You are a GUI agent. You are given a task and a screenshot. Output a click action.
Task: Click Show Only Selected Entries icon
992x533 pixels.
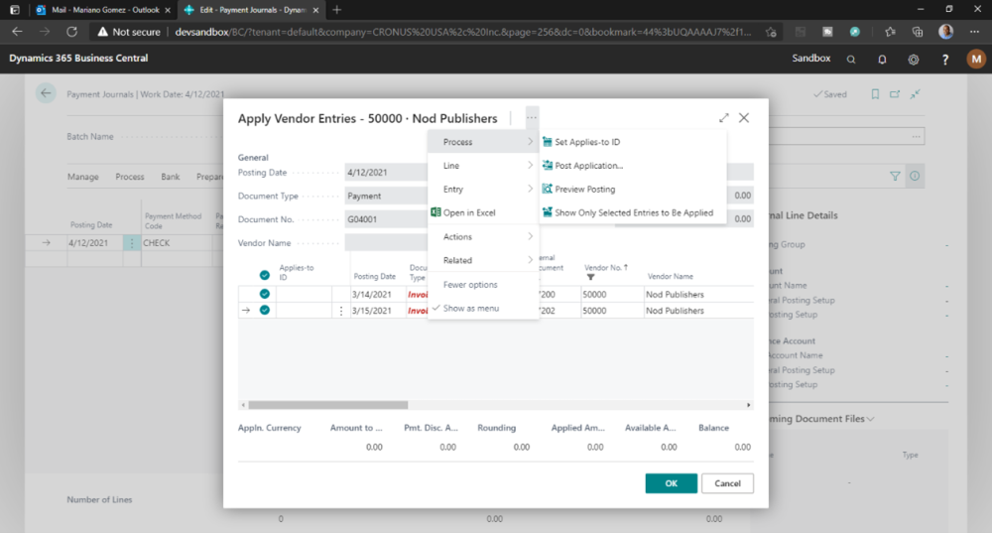548,212
